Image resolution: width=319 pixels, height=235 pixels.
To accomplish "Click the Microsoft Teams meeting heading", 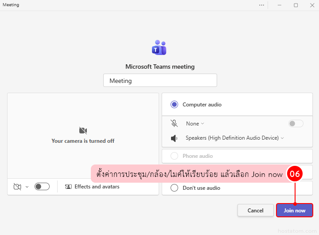I will coord(160,67).
